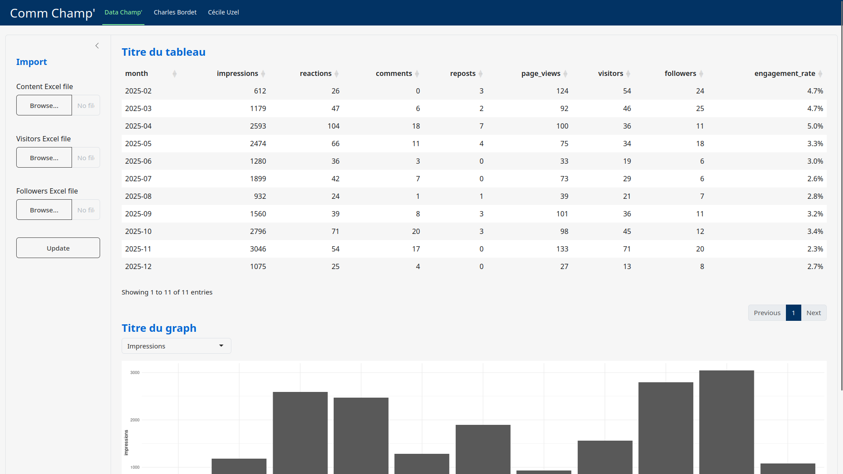Click the 2025-03 month cell
843x474 pixels.
click(138, 108)
